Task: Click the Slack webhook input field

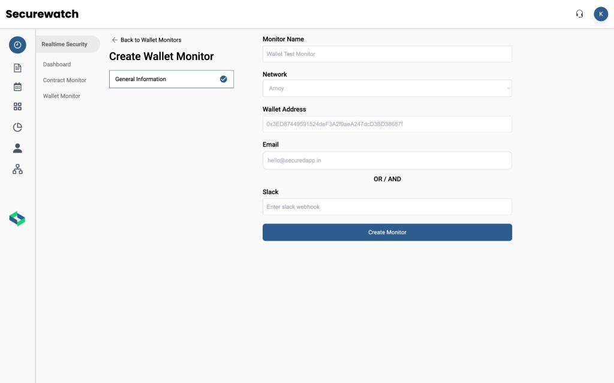Action: 387,207
